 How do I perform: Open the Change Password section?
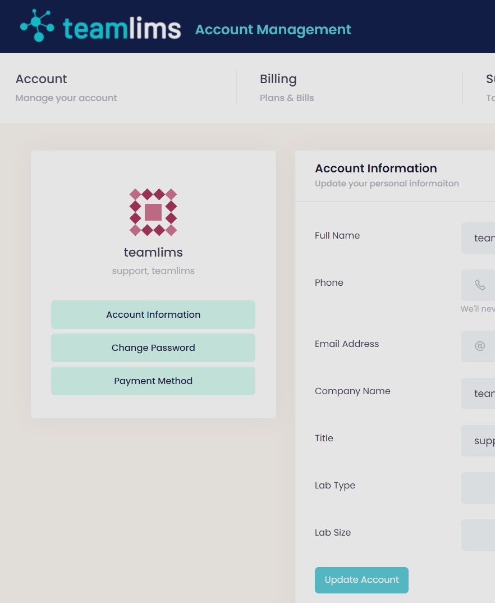(153, 348)
